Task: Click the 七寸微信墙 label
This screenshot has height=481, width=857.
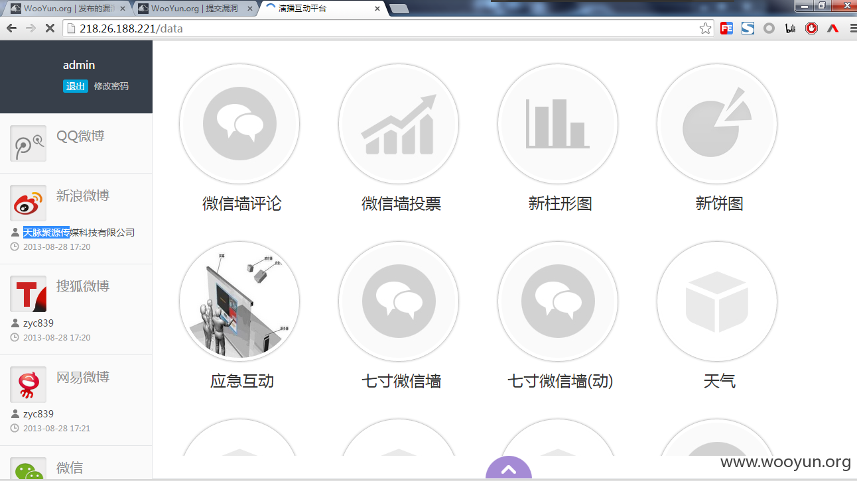Action: (x=401, y=381)
